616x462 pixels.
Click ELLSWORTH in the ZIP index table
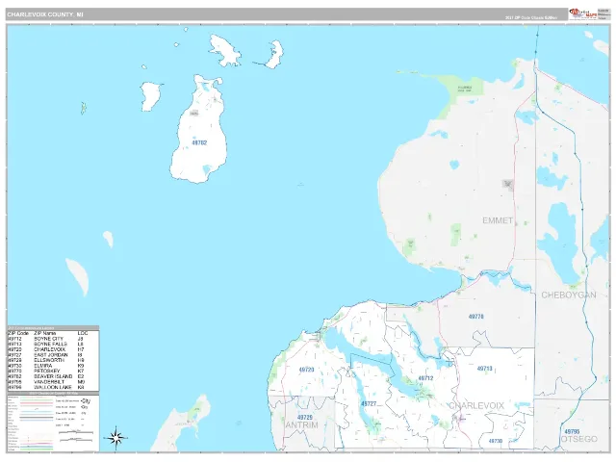click(x=49, y=360)
